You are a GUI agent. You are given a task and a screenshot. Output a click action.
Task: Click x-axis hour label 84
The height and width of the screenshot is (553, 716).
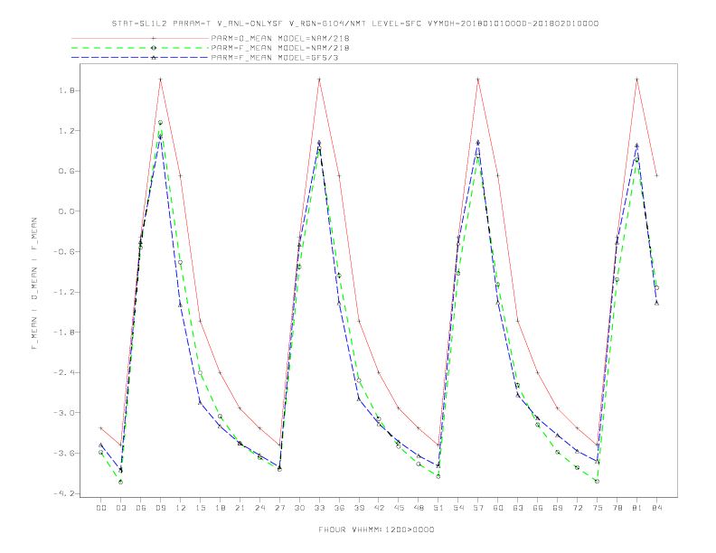point(656,508)
